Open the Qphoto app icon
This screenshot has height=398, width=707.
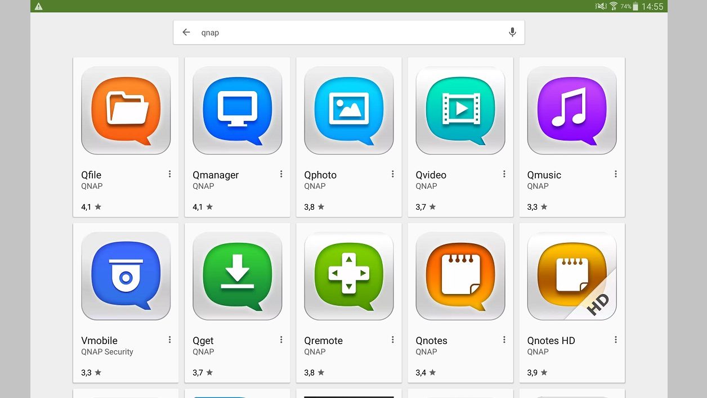[348, 110]
